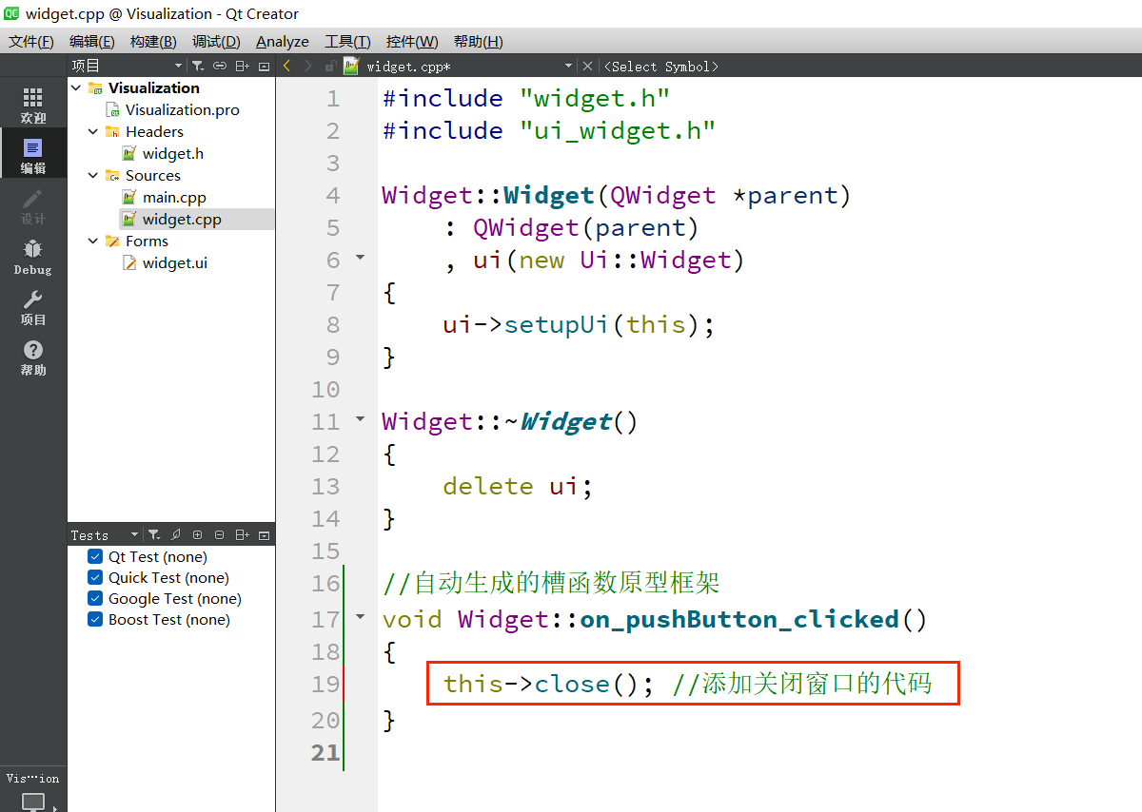Open the 欢迎 (Welcome) mode
The width and height of the screenshot is (1142, 812).
(33, 106)
